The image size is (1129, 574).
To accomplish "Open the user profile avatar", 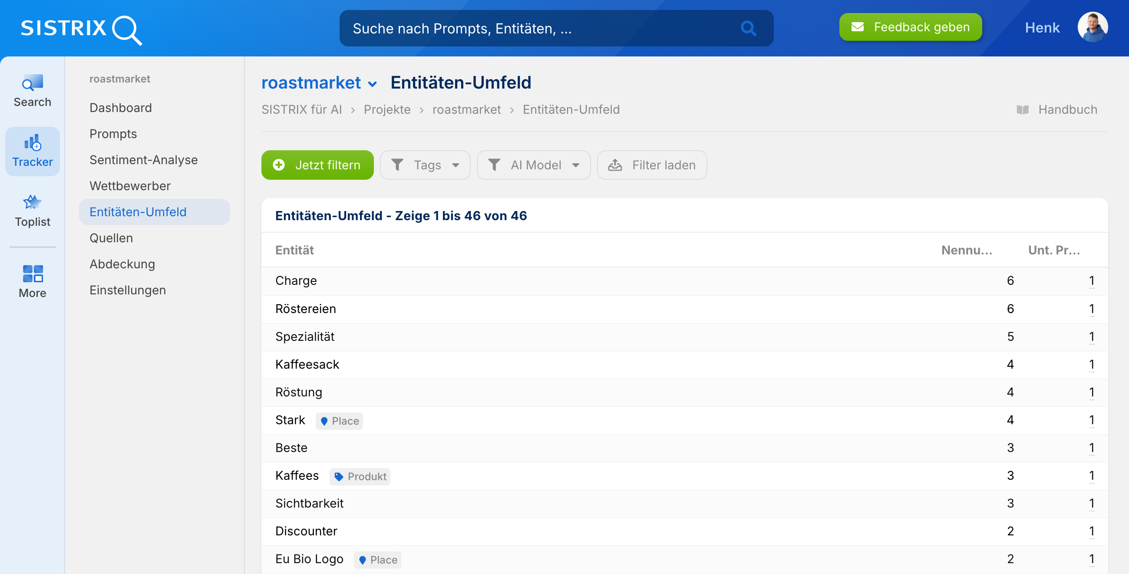I will pos(1092,28).
